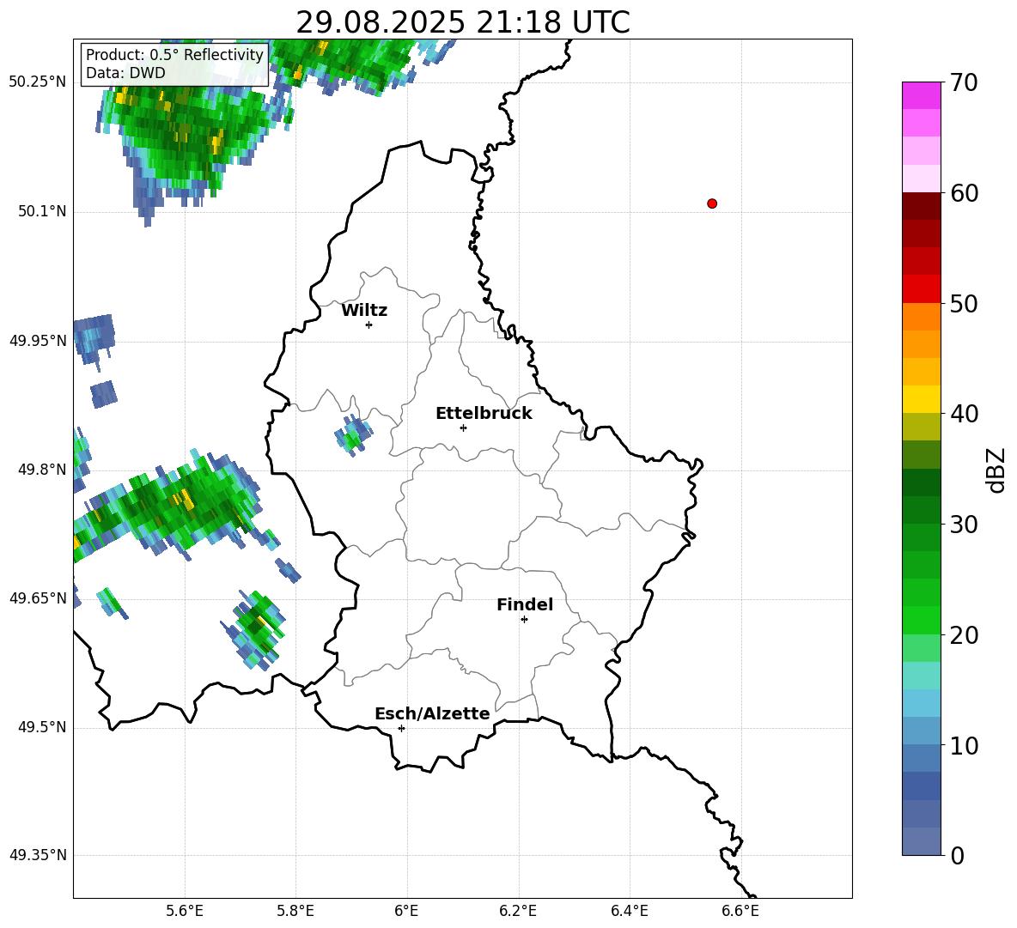Click the 50 tick label on colorbar

point(964,304)
